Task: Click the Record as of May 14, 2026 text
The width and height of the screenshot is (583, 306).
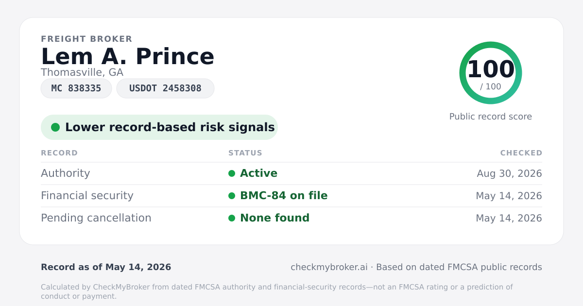Action: point(106,267)
